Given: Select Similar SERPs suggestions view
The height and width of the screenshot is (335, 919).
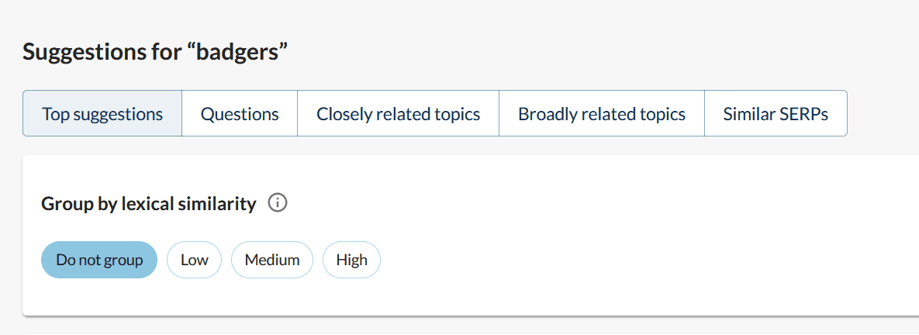Looking at the screenshot, I should point(776,114).
